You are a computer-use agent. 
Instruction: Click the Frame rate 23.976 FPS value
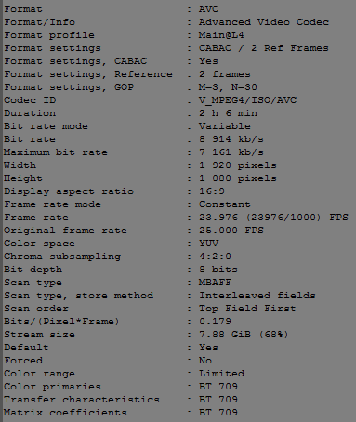tap(273, 218)
